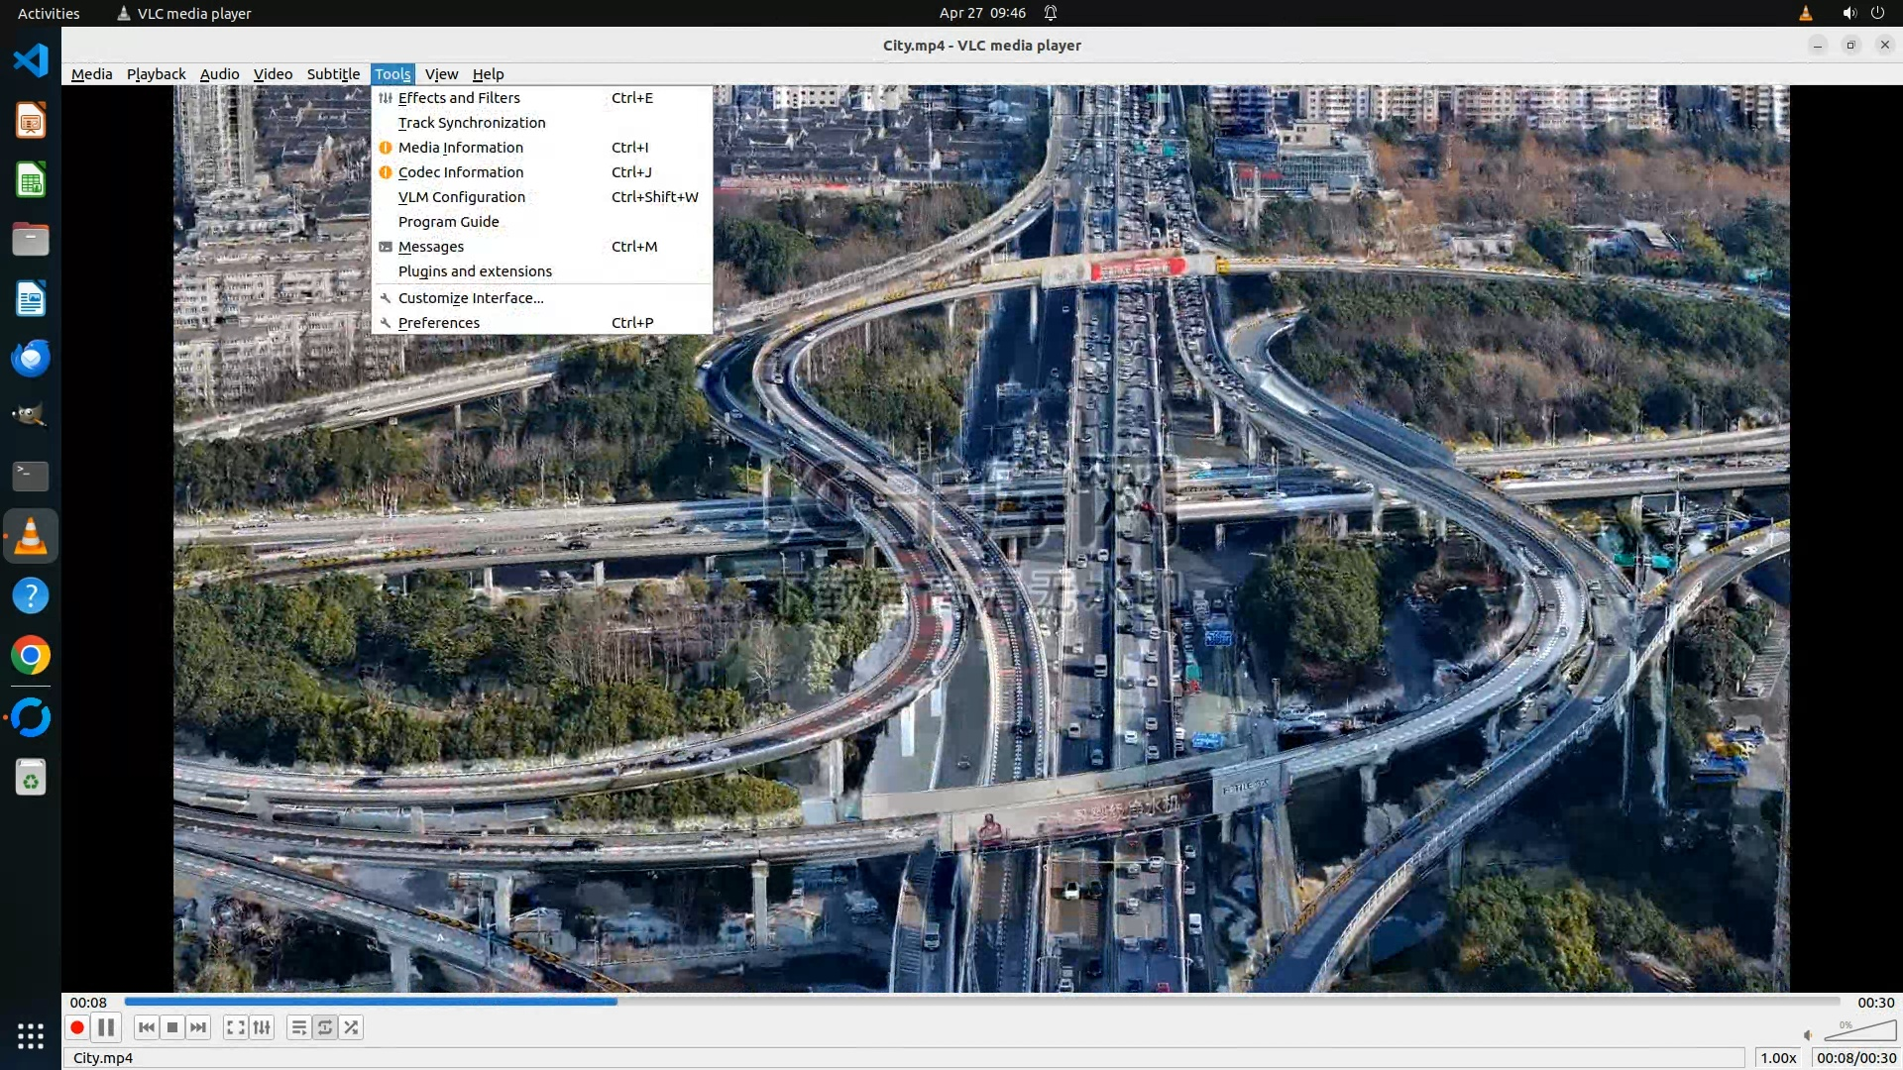This screenshot has width=1903, height=1070.
Task: Toggle fullscreen video mode
Action: [x=235, y=1027]
